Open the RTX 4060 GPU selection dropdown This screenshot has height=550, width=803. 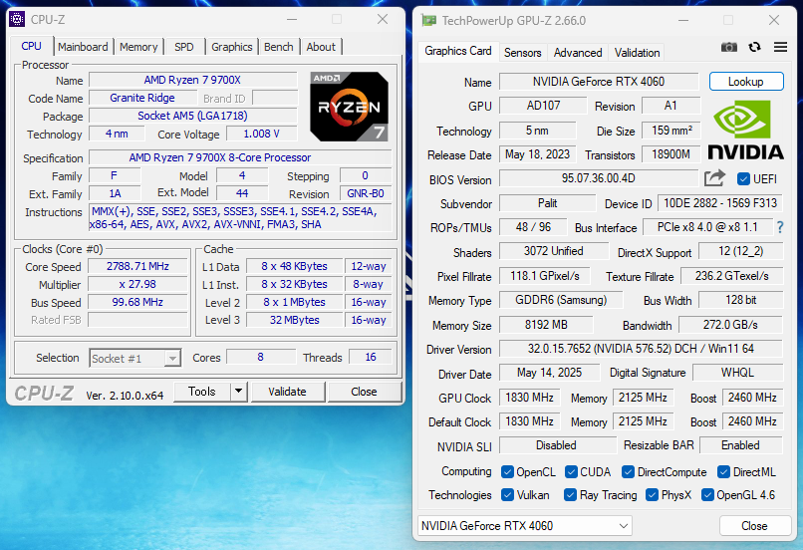click(x=524, y=525)
